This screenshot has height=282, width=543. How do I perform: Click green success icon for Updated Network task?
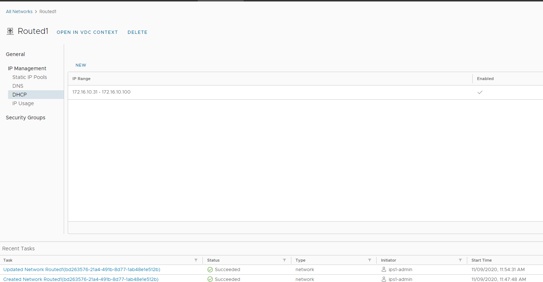[210, 270]
